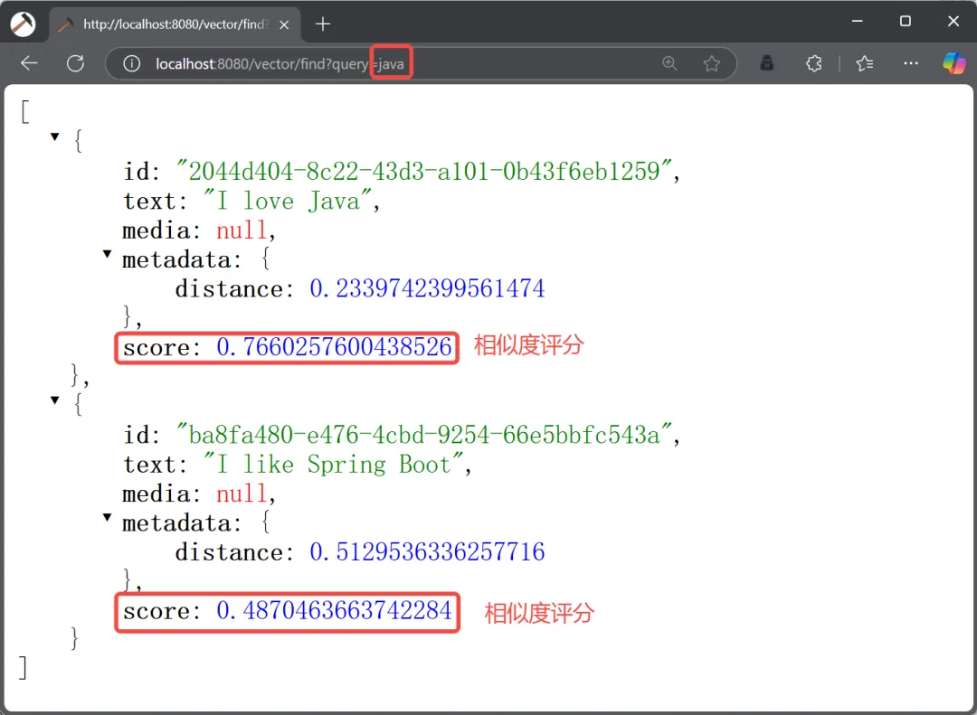977x715 pixels.
Task: Click the profile icon at top-left of window
Action: [x=23, y=24]
